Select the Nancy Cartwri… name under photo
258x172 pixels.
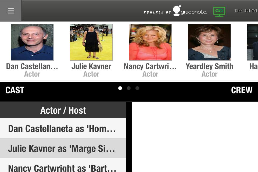tap(150, 66)
